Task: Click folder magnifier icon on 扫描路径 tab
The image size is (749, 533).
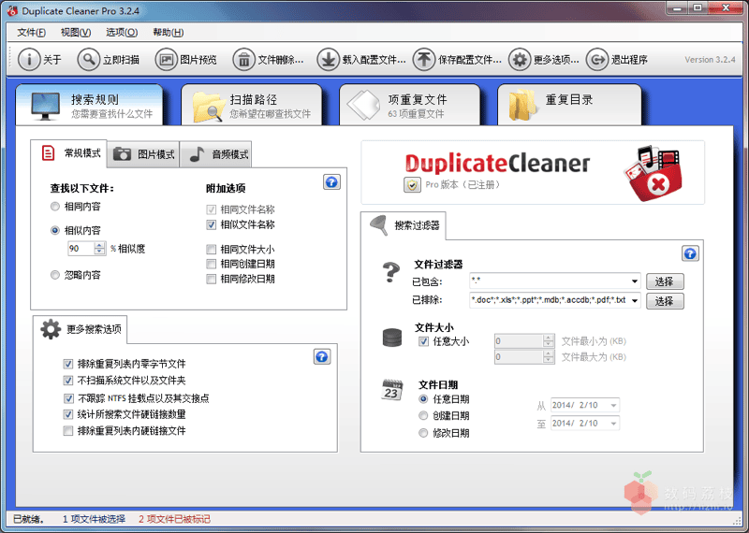Action: 208,107
